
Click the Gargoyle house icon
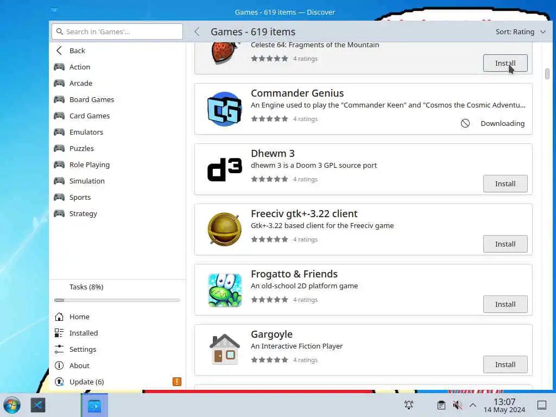(x=224, y=350)
